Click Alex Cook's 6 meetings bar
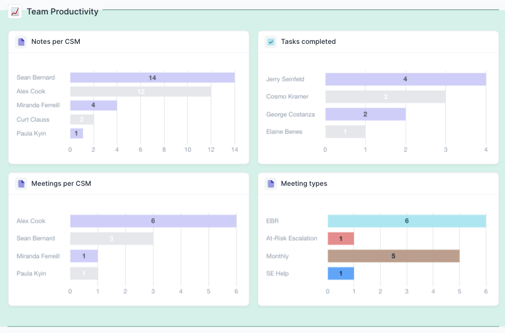This screenshot has height=333, width=505. click(x=153, y=221)
